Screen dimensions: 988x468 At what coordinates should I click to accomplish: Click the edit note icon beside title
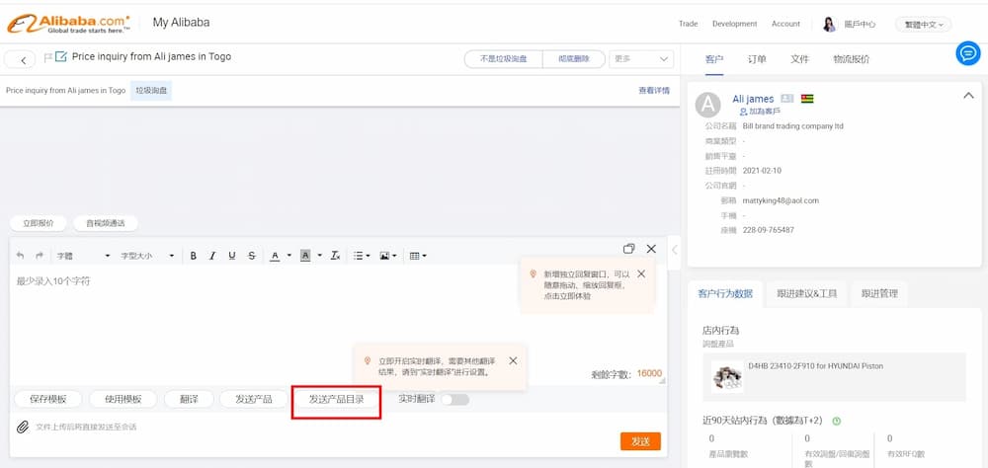pyautogui.click(x=61, y=56)
